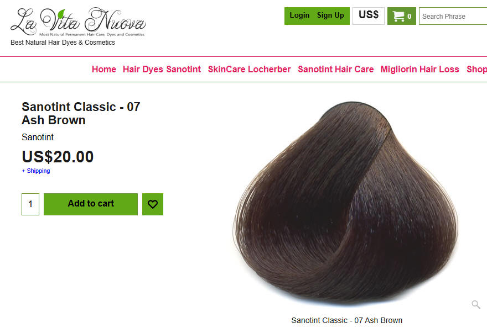Click the Search Phrase input box

point(453,16)
